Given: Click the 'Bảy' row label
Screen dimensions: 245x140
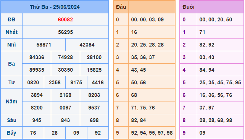Looking at the screenshot, I should (x=11, y=133).
